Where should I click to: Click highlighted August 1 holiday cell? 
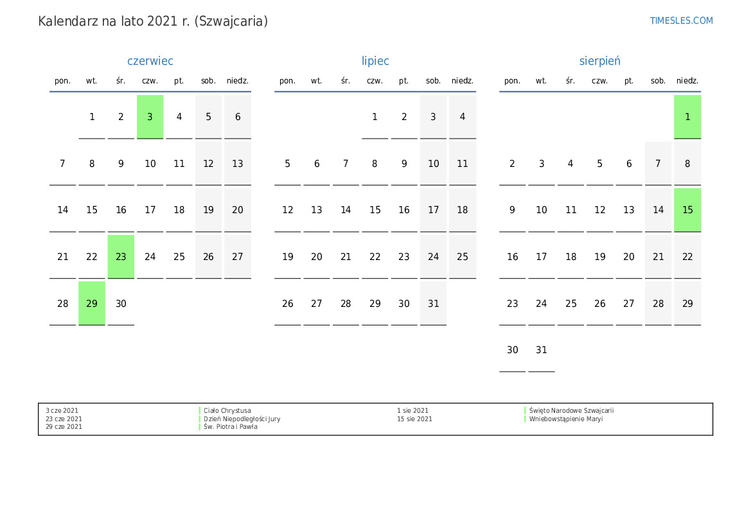(687, 117)
